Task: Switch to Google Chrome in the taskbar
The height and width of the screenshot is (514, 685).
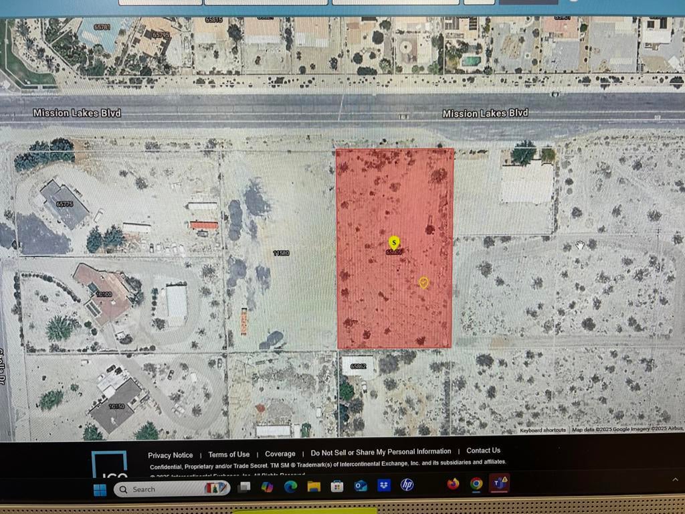Action: pos(476,483)
